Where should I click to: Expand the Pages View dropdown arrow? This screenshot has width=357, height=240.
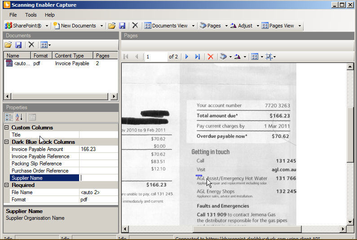tap(300, 26)
